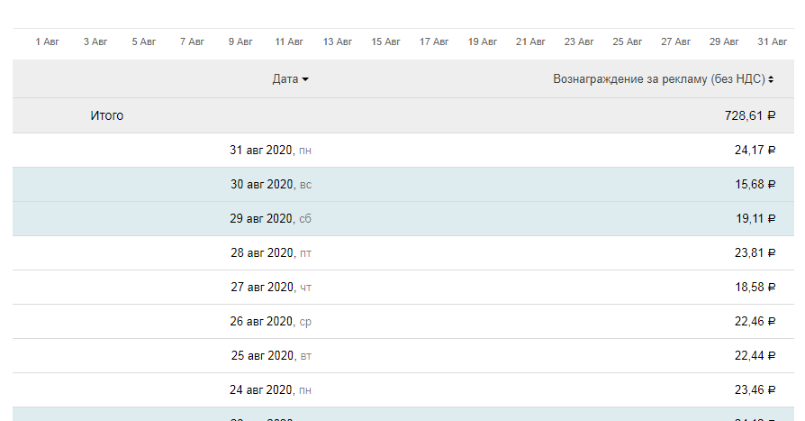
Task: Select the 30 авг 2020 row
Action: click(x=270, y=185)
